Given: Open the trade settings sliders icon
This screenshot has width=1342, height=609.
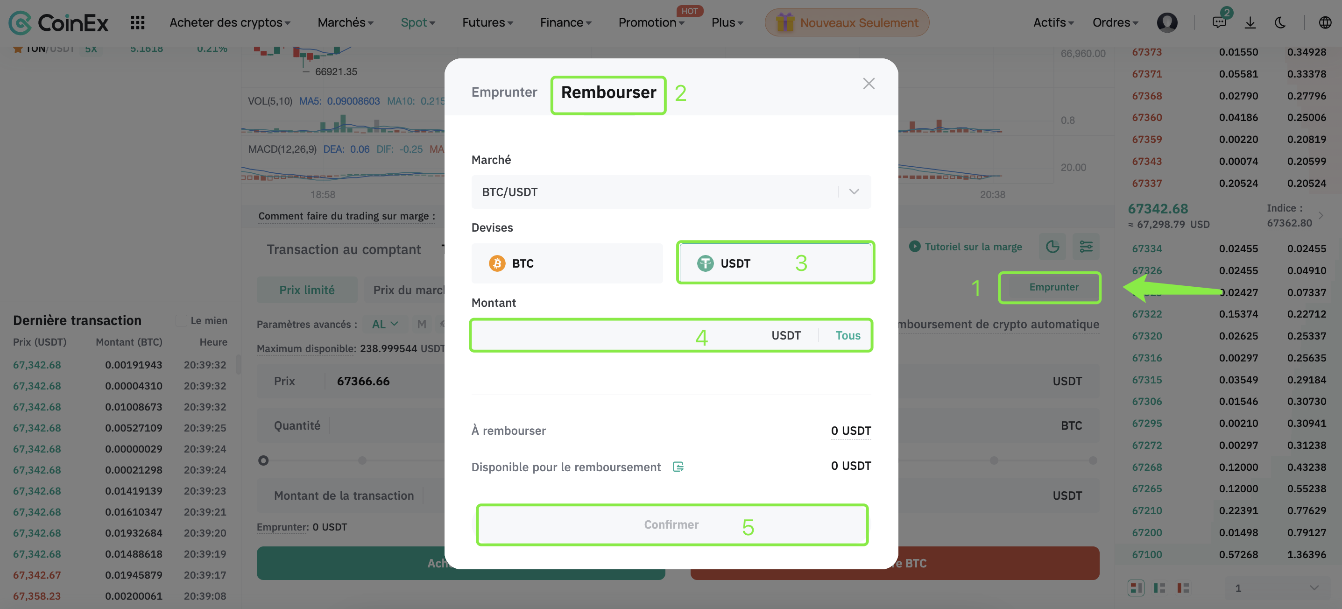Looking at the screenshot, I should pos(1086,247).
